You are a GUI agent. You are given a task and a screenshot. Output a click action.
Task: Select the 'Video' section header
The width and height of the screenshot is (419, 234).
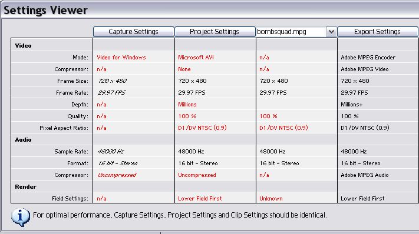coord(23,46)
